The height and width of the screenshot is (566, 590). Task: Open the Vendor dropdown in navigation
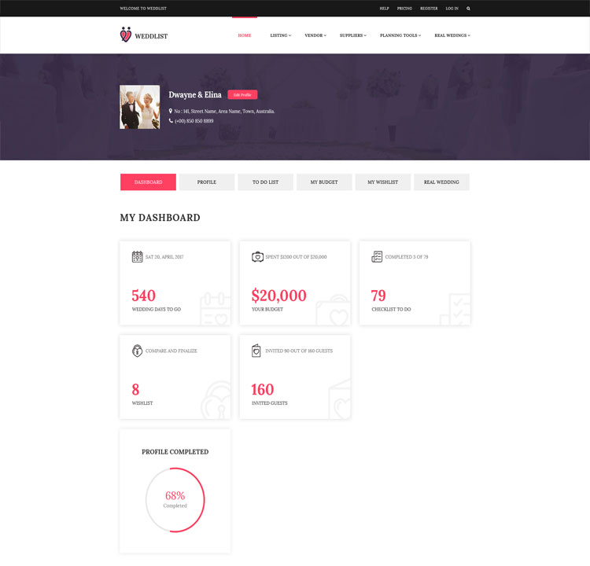coord(315,35)
